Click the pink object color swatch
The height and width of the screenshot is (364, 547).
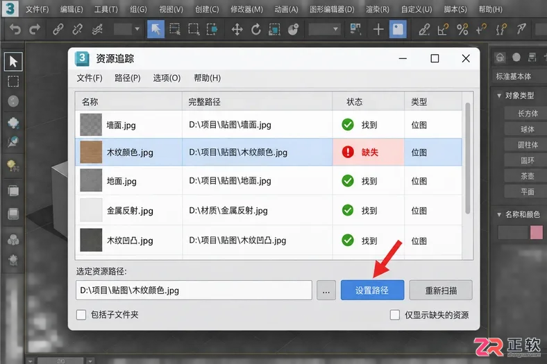536,232
